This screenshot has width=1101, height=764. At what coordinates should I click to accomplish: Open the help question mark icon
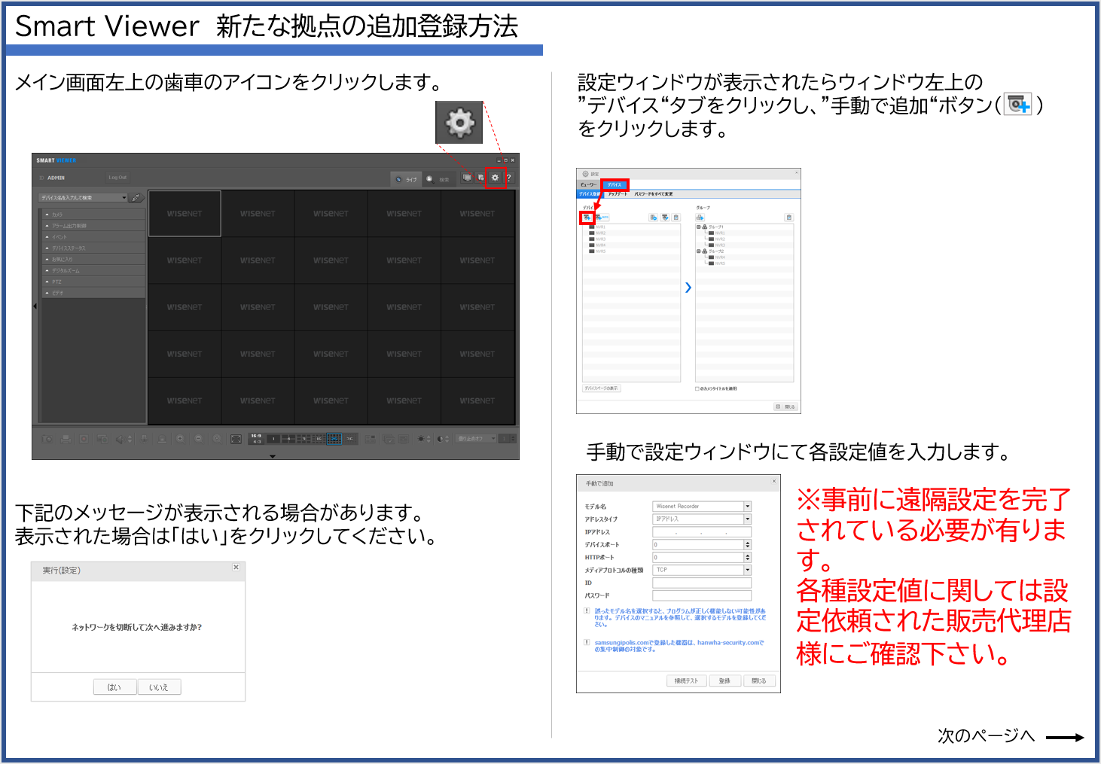[x=511, y=178]
